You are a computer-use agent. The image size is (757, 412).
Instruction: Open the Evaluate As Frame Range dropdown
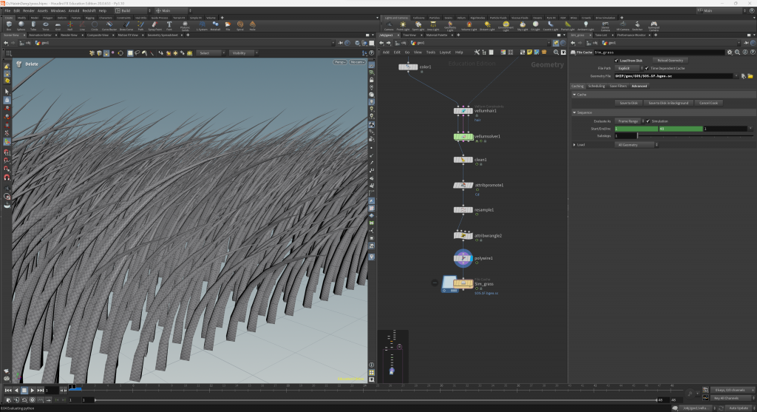tap(630, 121)
